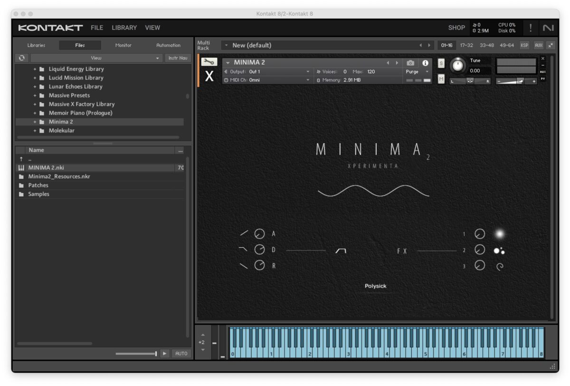The width and height of the screenshot is (570, 386).
Task: Select rack page 49-64
Action: coord(506,45)
